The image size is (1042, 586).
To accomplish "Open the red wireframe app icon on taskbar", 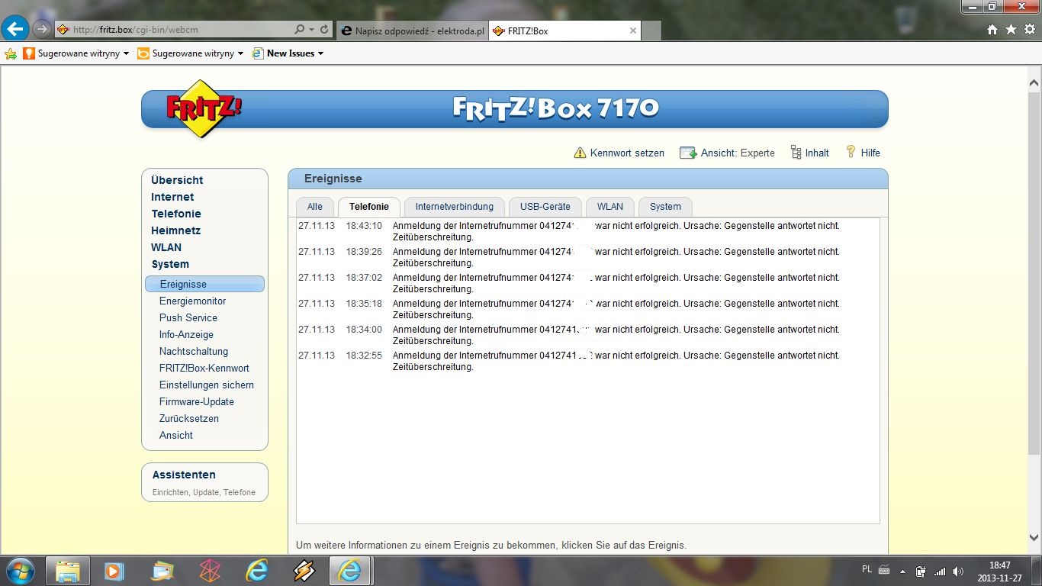I will 210,571.
